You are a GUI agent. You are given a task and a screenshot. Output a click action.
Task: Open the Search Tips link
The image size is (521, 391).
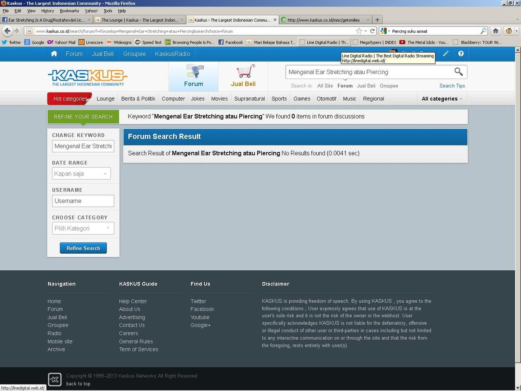[x=452, y=86]
